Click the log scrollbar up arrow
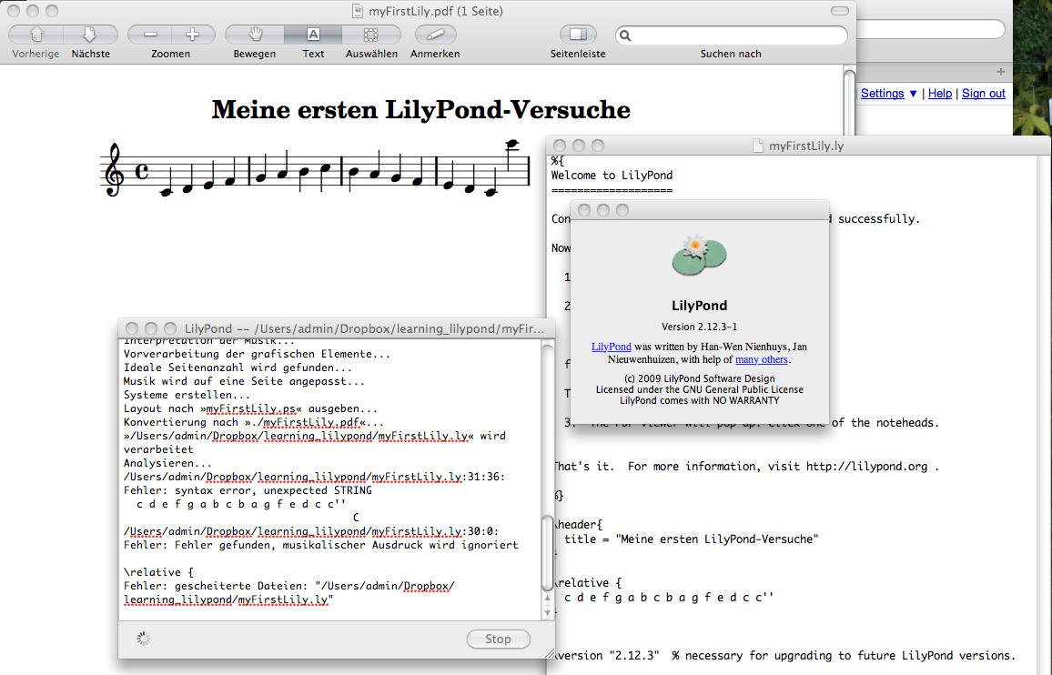Image resolution: width=1052 pixels, height=675 pixels. click(x=548, y=599)
